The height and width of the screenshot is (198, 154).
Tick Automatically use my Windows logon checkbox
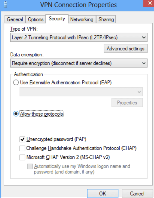coord(30,167)
